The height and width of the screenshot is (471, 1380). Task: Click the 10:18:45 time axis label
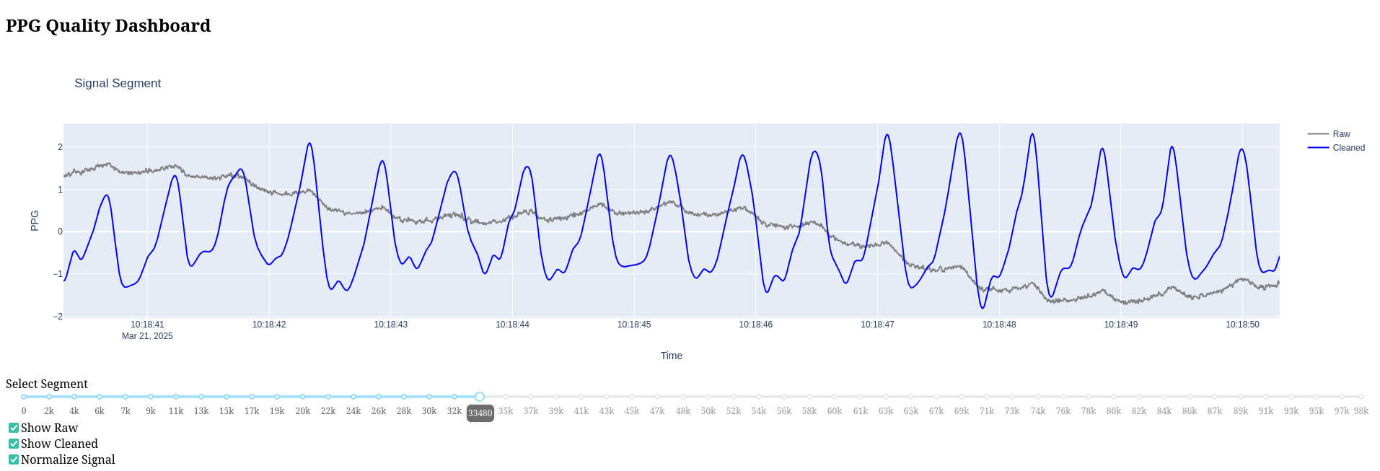tap(634, 325)
